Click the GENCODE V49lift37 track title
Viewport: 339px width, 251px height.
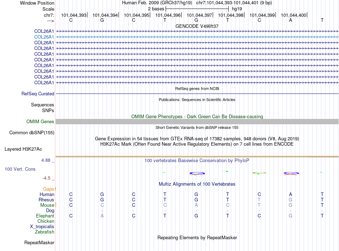[197, 26]
